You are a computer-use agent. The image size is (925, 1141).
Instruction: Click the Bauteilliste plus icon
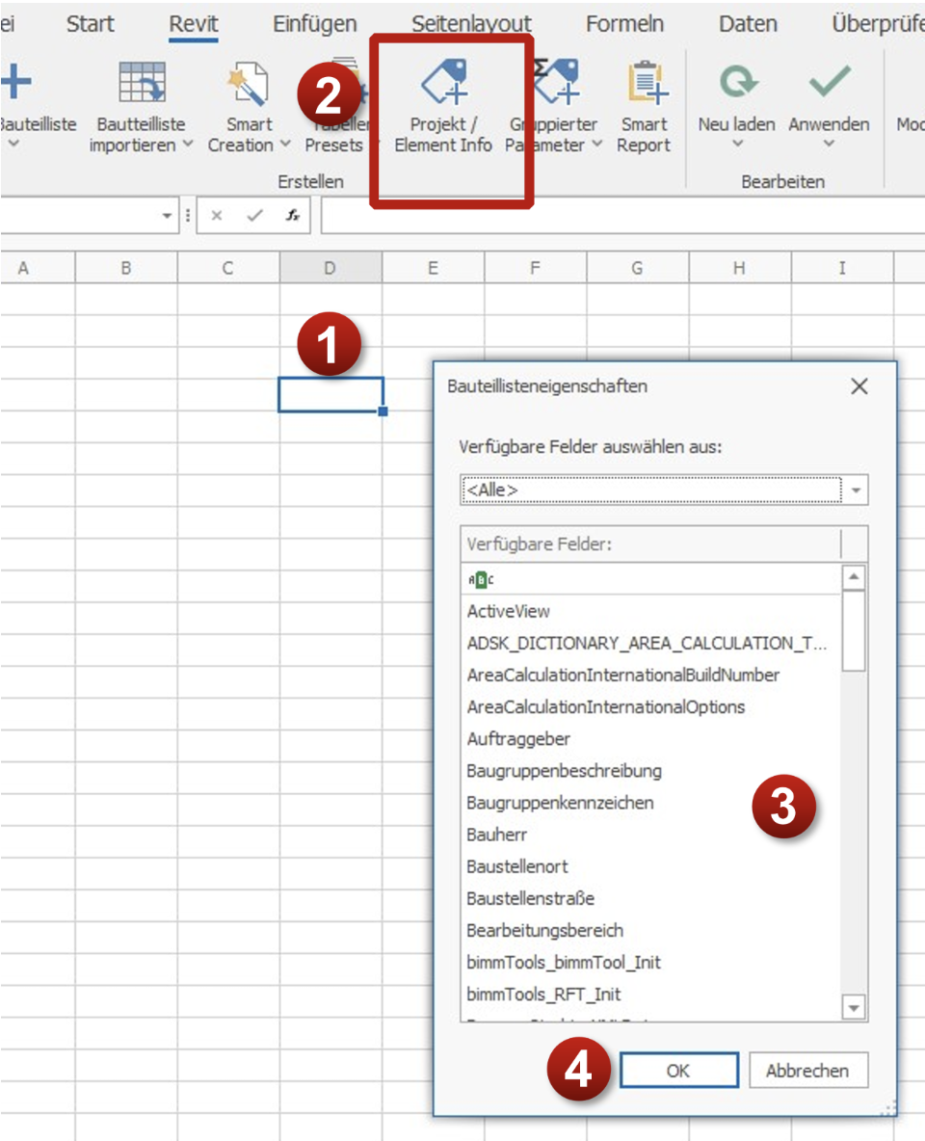pyautogui.click(x=16, y=82)
